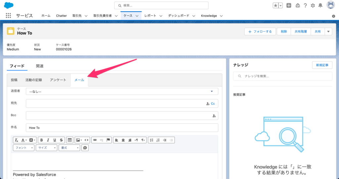This screenshot has height=179, width=339.
Task: Click the insert link icon in editor
Action: point(95,140)
